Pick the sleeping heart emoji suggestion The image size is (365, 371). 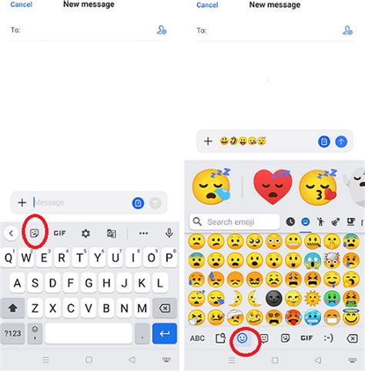273,186
